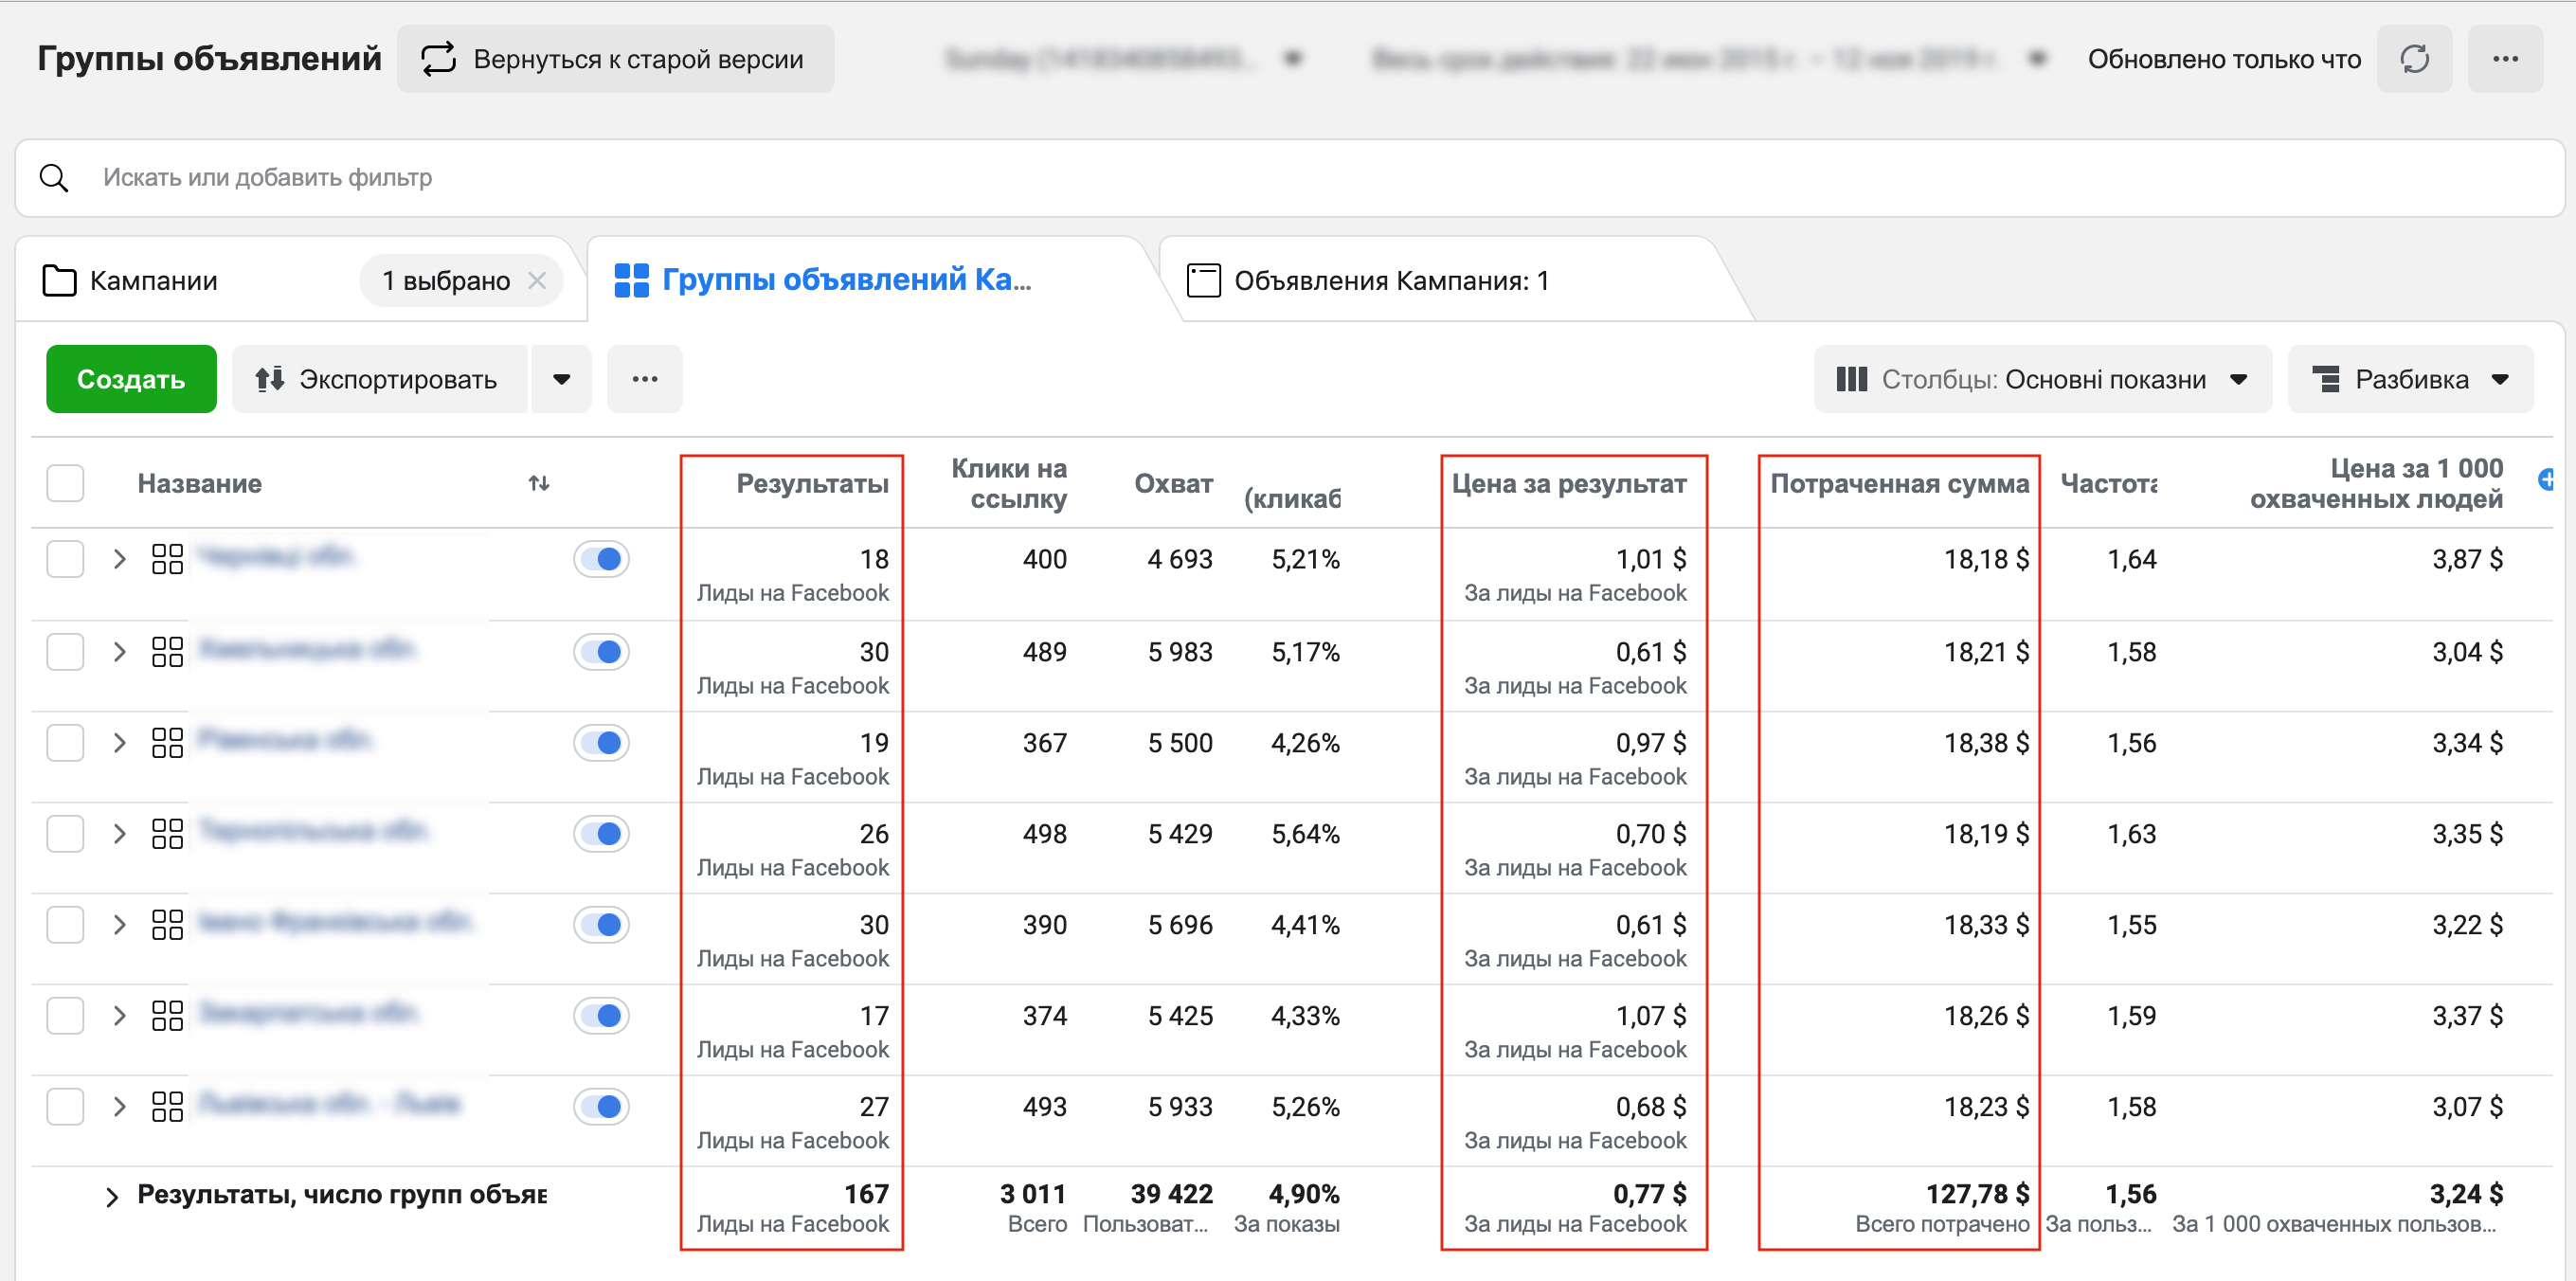This screenshot has width=2576, height=1281.
Task: Expand the row with 17 results
Action: tap(119, 1016)
